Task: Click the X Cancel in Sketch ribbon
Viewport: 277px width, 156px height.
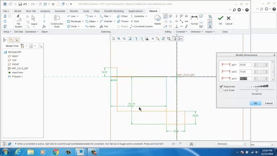Action: [x=229, y=20]
